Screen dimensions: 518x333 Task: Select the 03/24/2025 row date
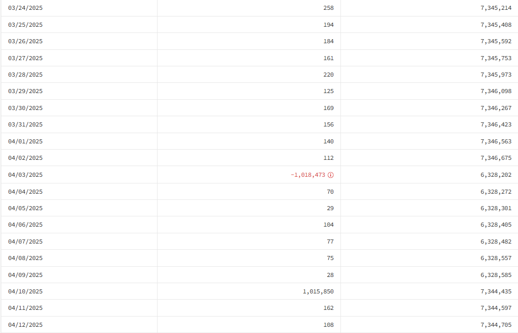(x=25, y=8)
